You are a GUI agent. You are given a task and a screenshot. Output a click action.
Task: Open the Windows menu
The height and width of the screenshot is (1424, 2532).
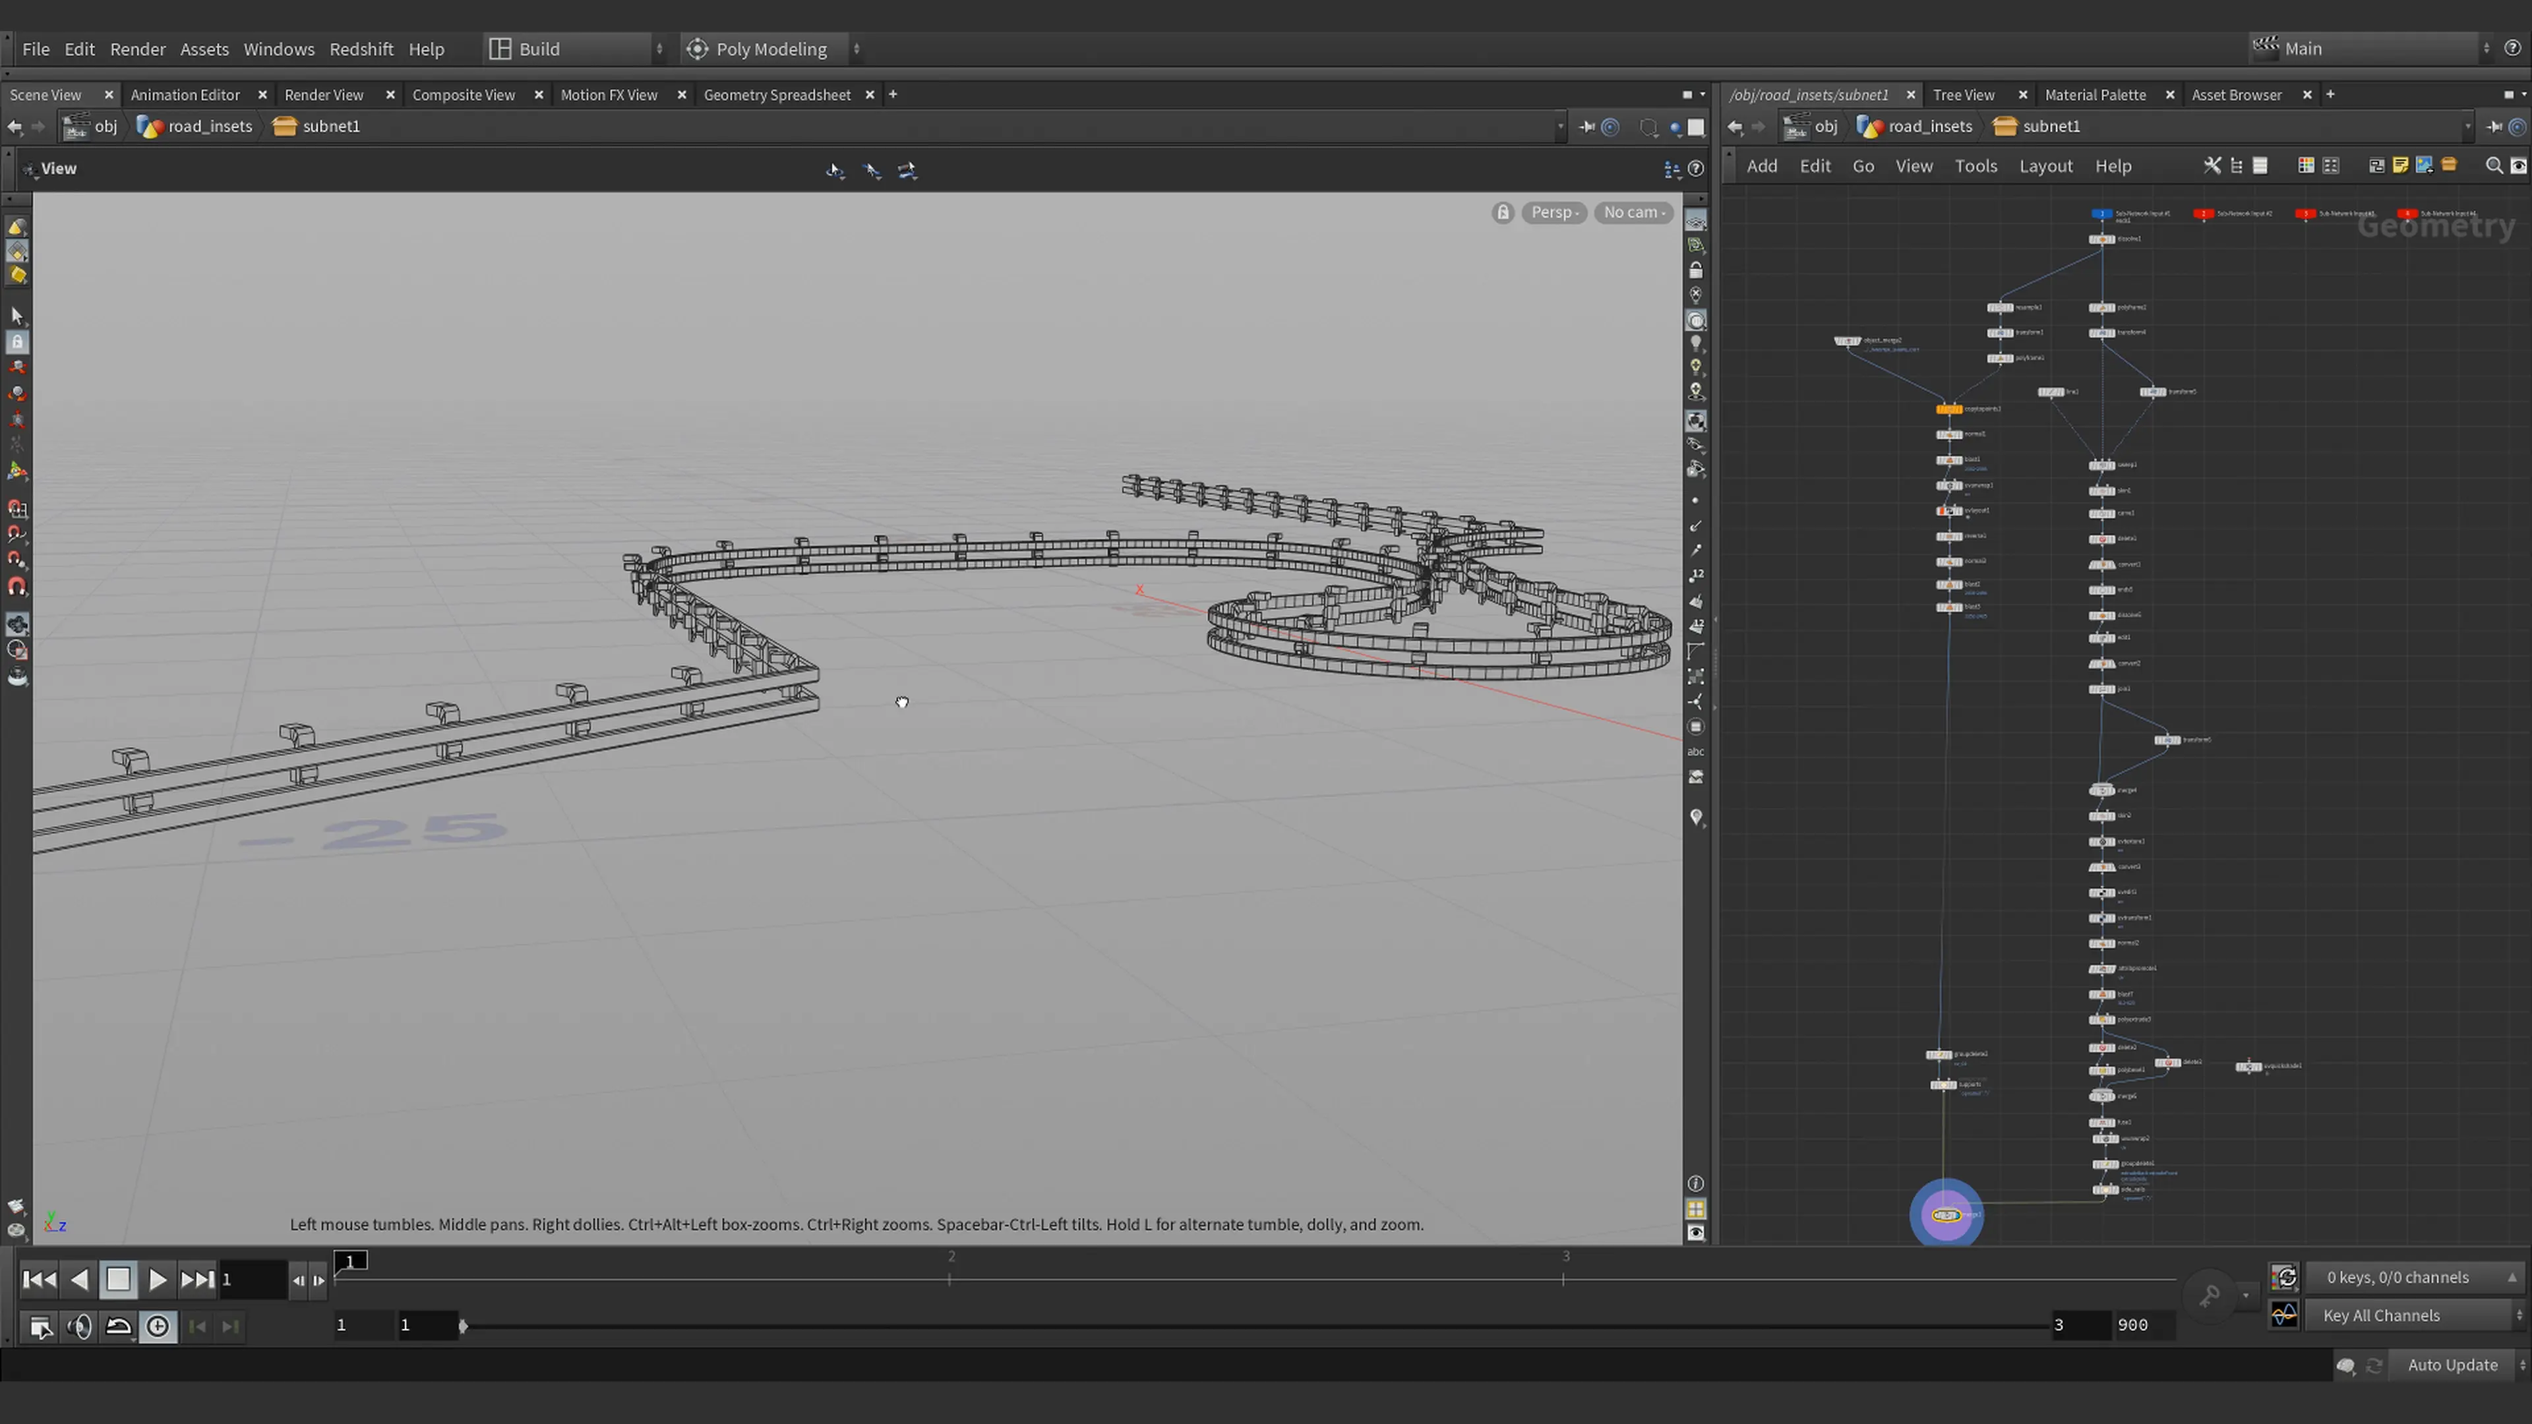[x=279, y=48]
